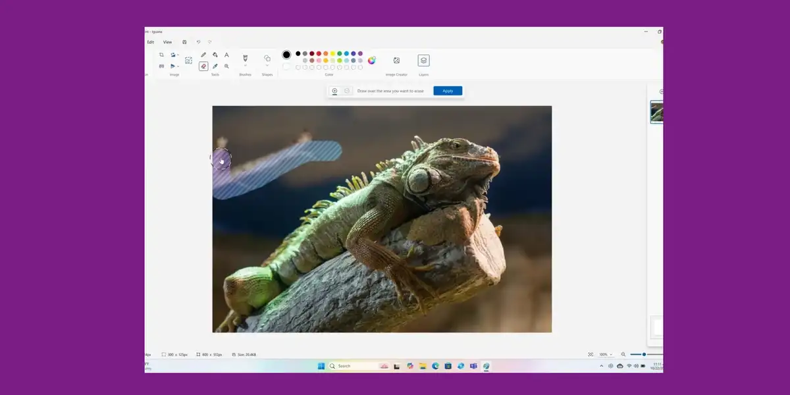Switch to subtract-area erase mode
Viewport: 790px width, 395px height.
coord(347,91)
